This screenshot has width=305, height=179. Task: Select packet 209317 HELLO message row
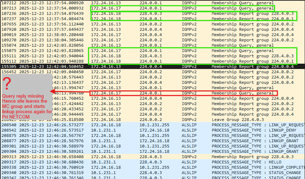tap(152, 162)
